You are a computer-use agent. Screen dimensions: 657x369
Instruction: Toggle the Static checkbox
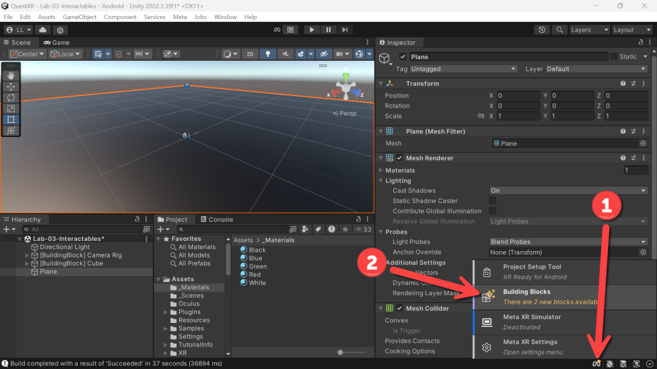coord(614,57)
